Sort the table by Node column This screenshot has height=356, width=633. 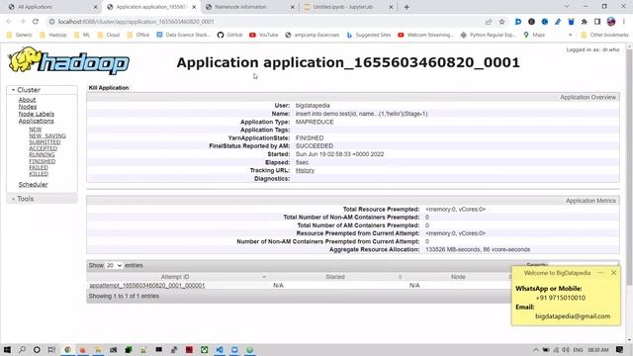point(458,277)
